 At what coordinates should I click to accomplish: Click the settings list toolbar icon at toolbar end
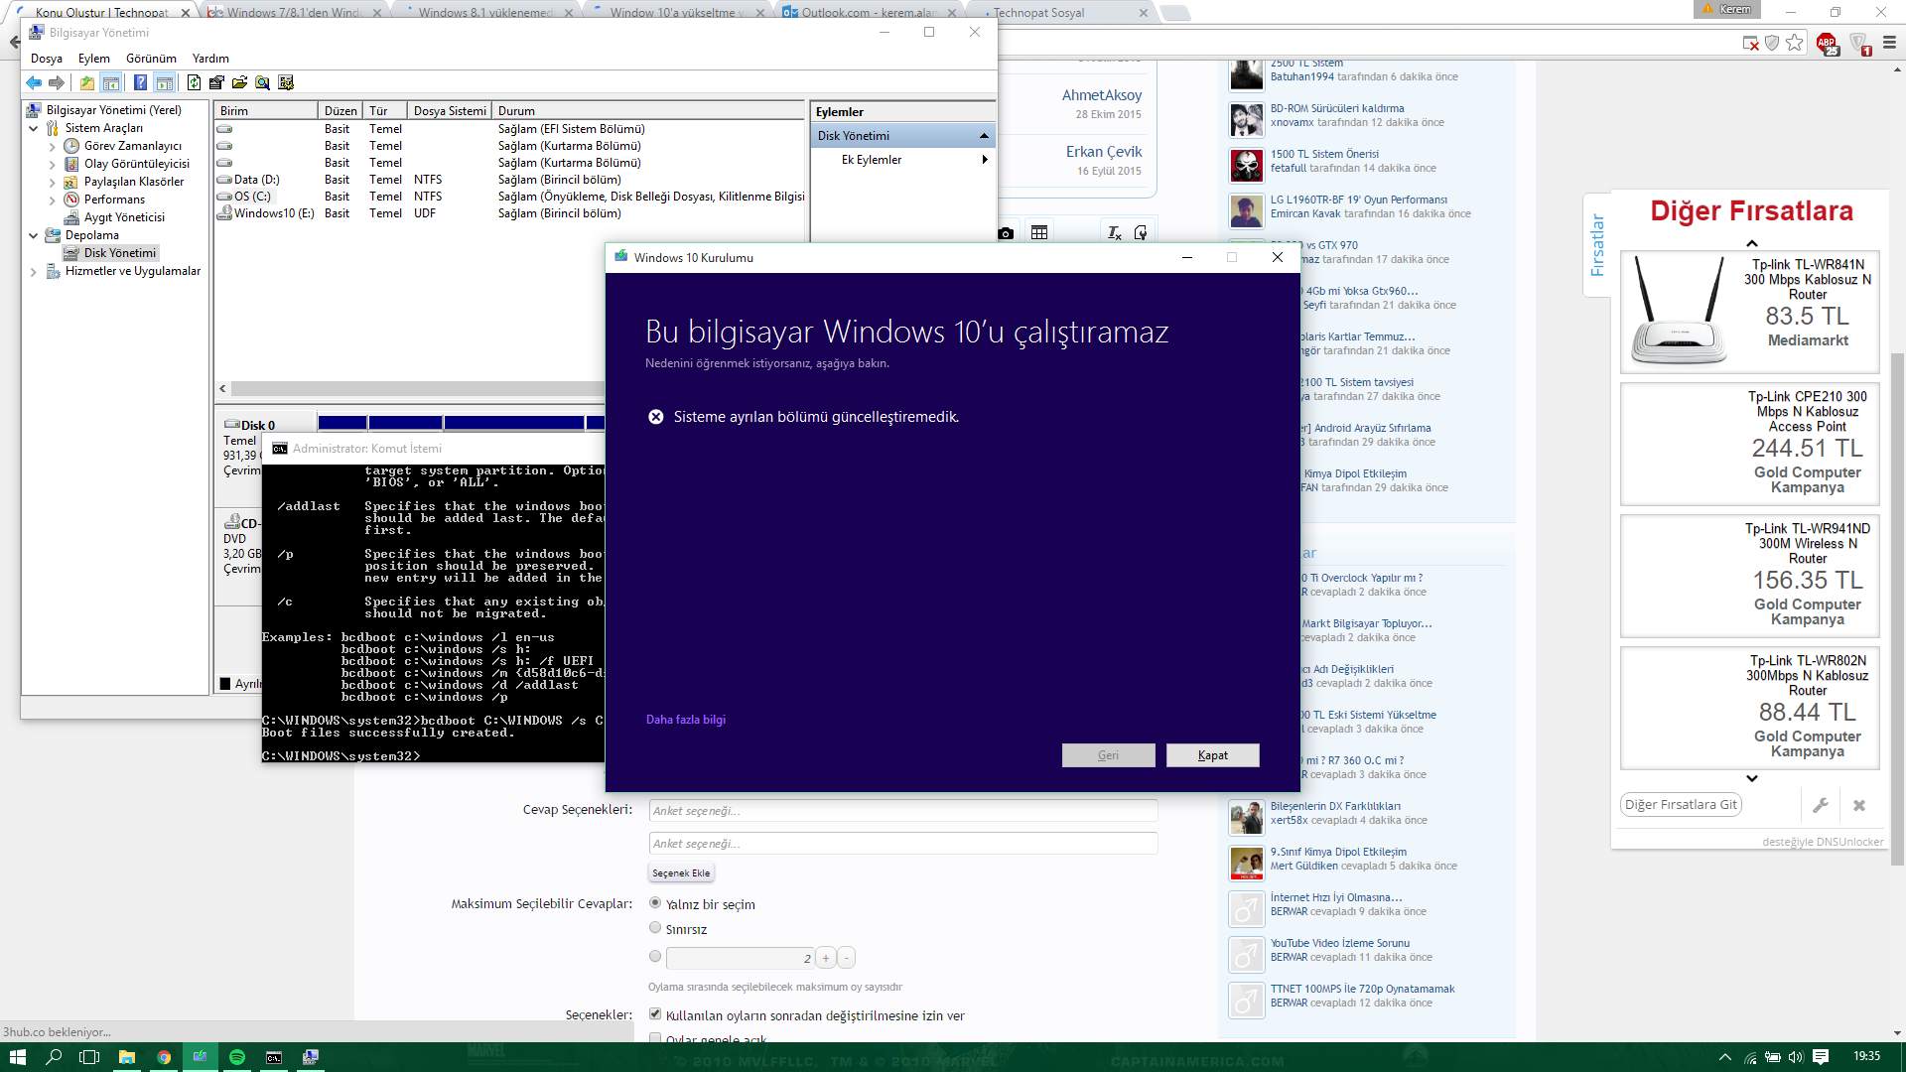point(286,83)
